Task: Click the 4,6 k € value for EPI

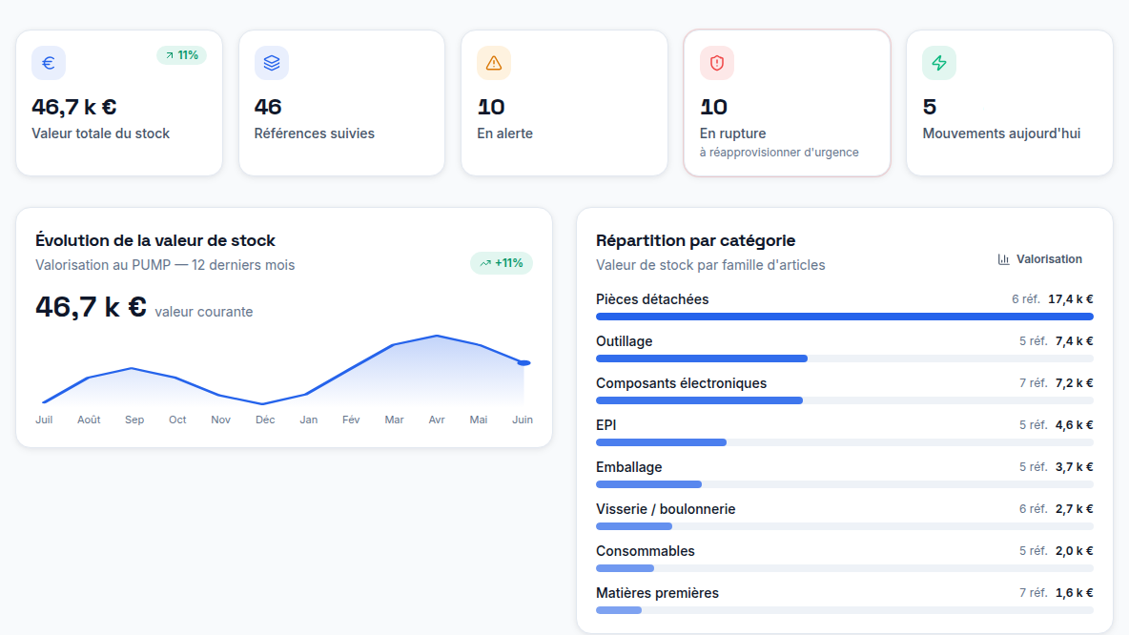Action: [x=1075, y=425]
